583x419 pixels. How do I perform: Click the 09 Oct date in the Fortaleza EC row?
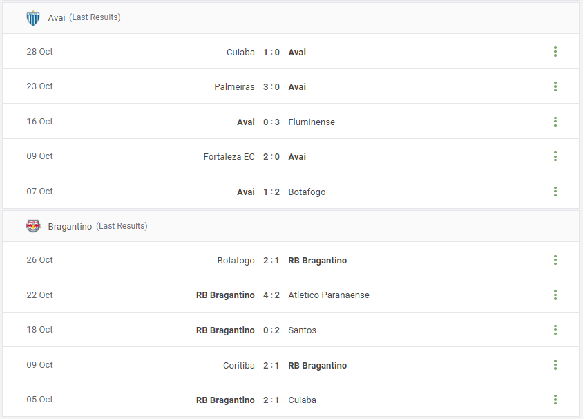tap(40, 156)
